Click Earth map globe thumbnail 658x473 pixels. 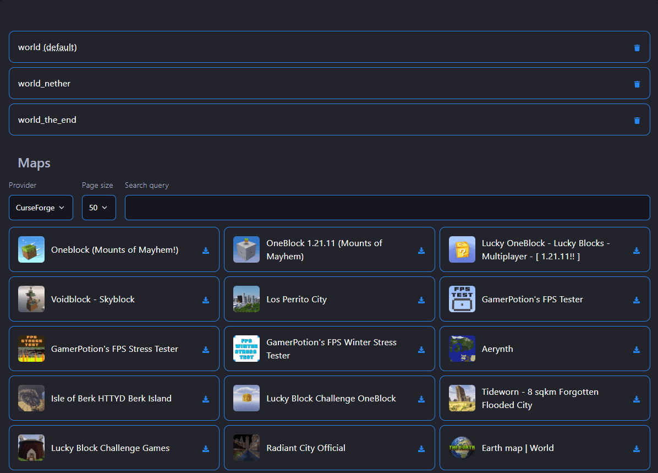[462, 448]
